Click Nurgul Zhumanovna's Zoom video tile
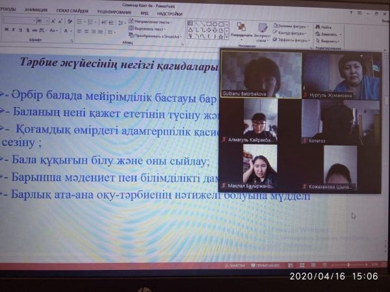 (341, 75)
